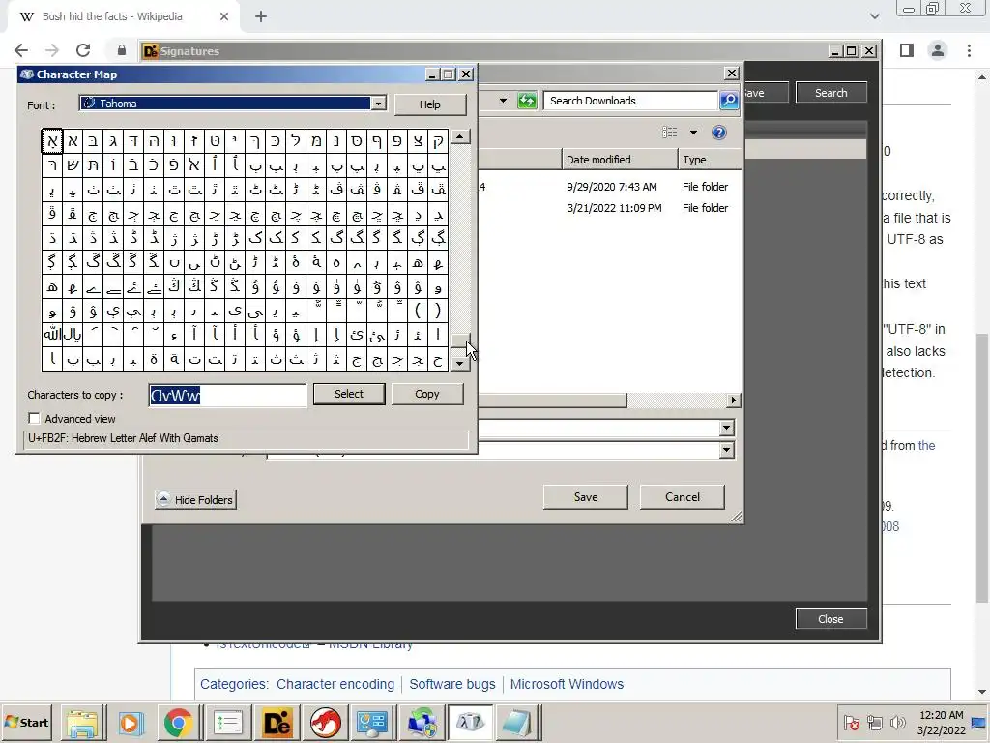Expand the file name dropdown in Save dialog
This screenshot has height=743, width=990.
click(726, 429)
